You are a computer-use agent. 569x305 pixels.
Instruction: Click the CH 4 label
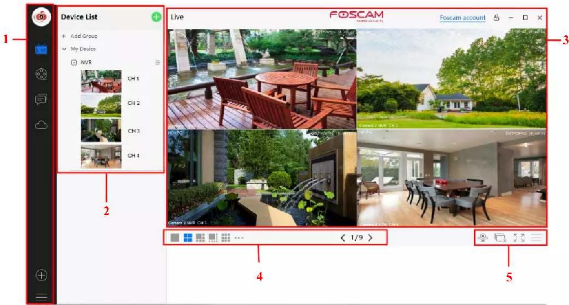134,155
